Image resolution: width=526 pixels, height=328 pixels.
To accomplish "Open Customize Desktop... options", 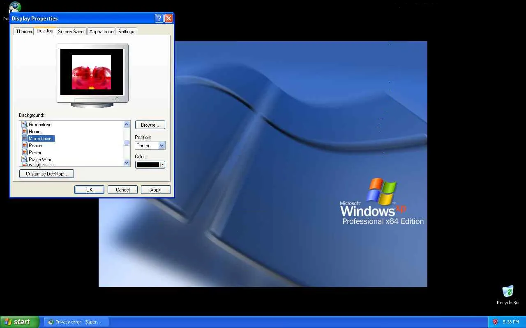I will pos(46,174).
